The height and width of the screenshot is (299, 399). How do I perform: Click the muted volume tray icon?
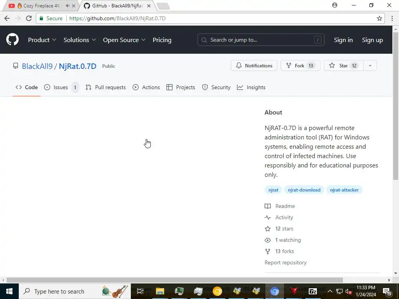pyautogui.click(x=349, y=291)
